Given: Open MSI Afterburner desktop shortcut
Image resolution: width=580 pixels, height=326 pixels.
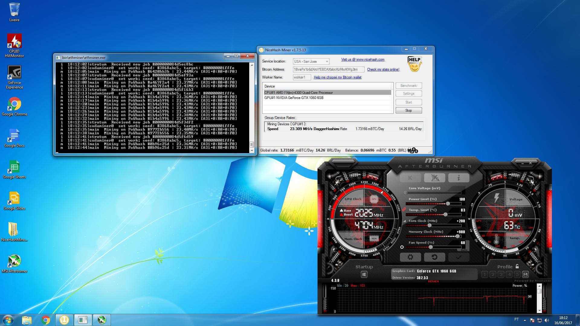Looking at the screenshot, I should pos(14,264).
